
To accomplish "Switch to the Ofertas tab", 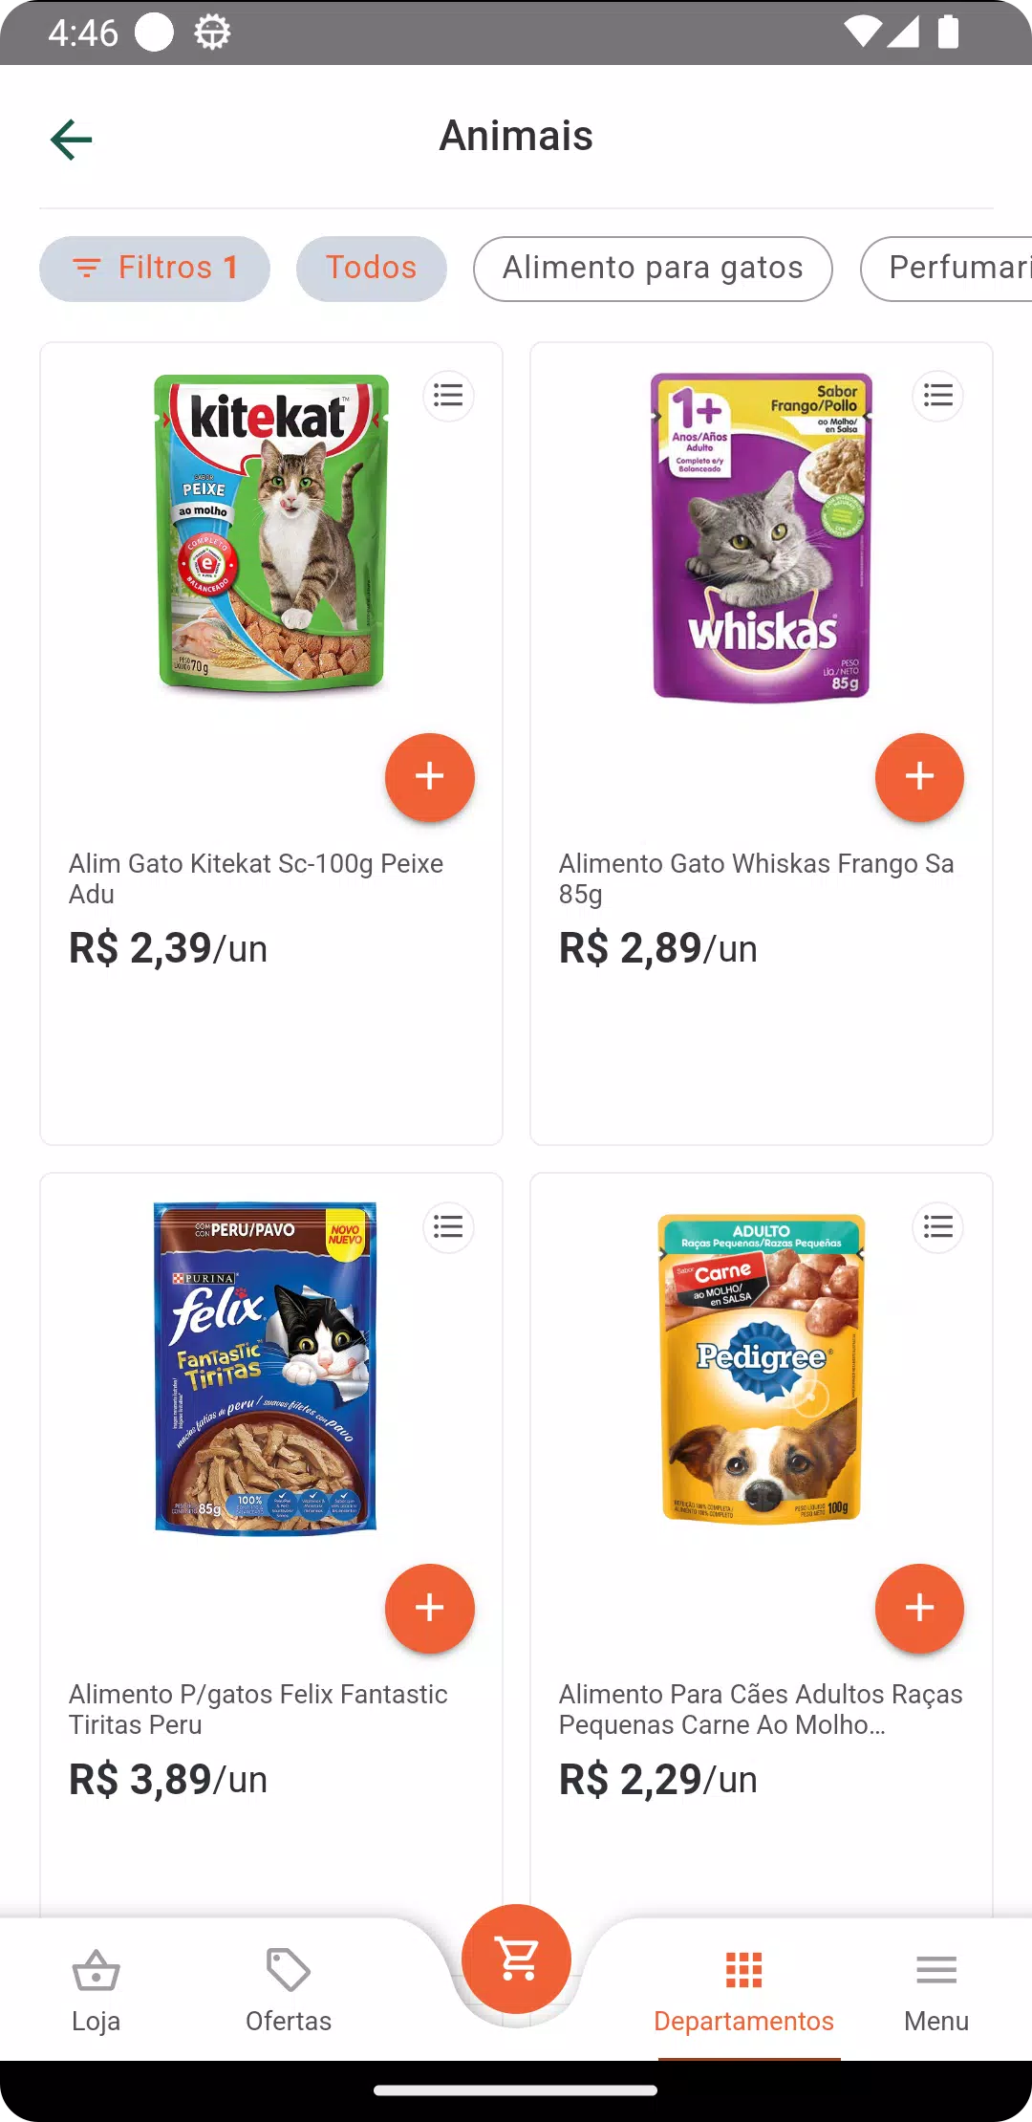I will (289, 1991).
